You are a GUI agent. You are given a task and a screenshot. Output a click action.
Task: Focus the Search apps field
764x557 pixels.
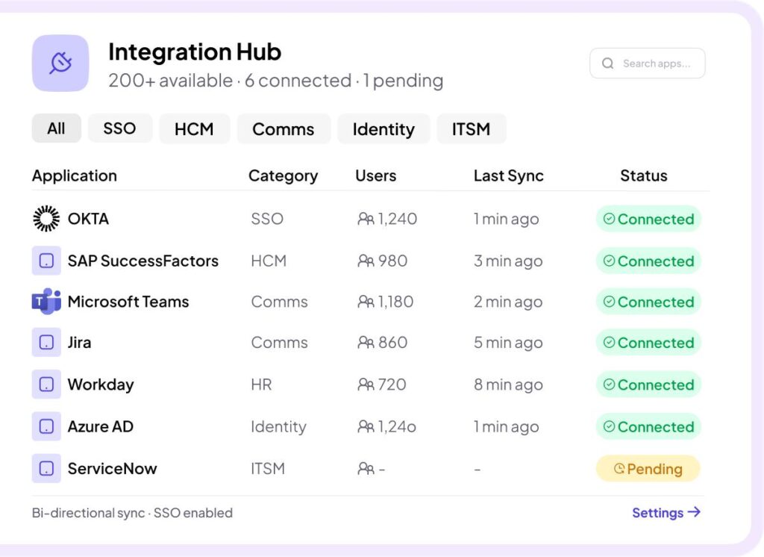[x=648, y=63]
